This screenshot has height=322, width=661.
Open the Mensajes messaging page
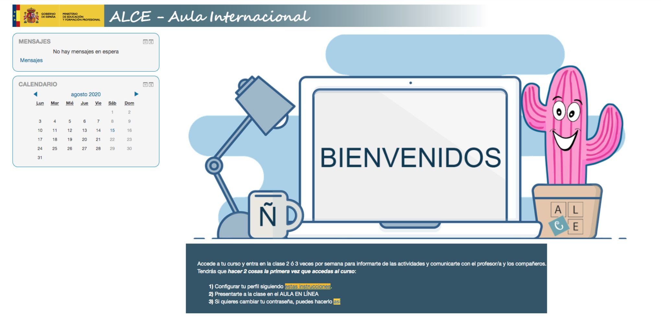pyautogui.click(x=31, y=60)
